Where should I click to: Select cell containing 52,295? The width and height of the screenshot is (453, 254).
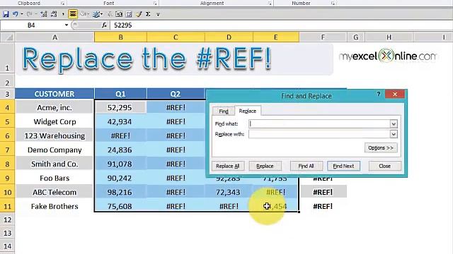tap(120, 107)
